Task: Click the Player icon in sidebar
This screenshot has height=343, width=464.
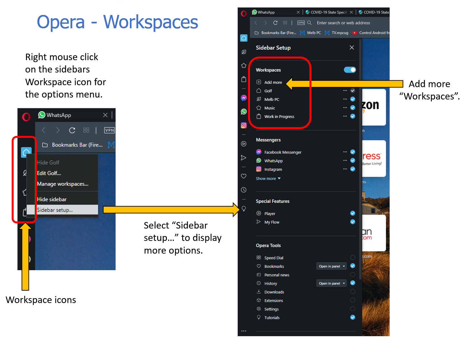Action: pos(244,144)
